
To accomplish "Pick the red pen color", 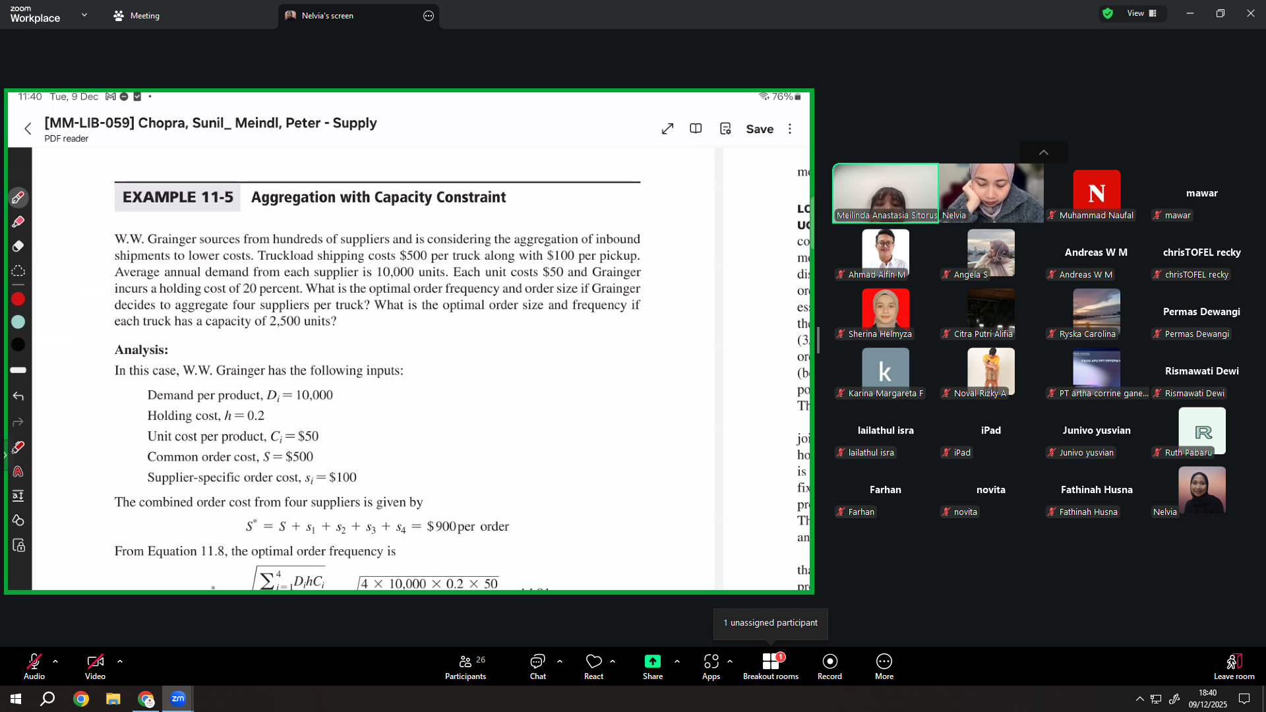I will click(x=18, y=299).
